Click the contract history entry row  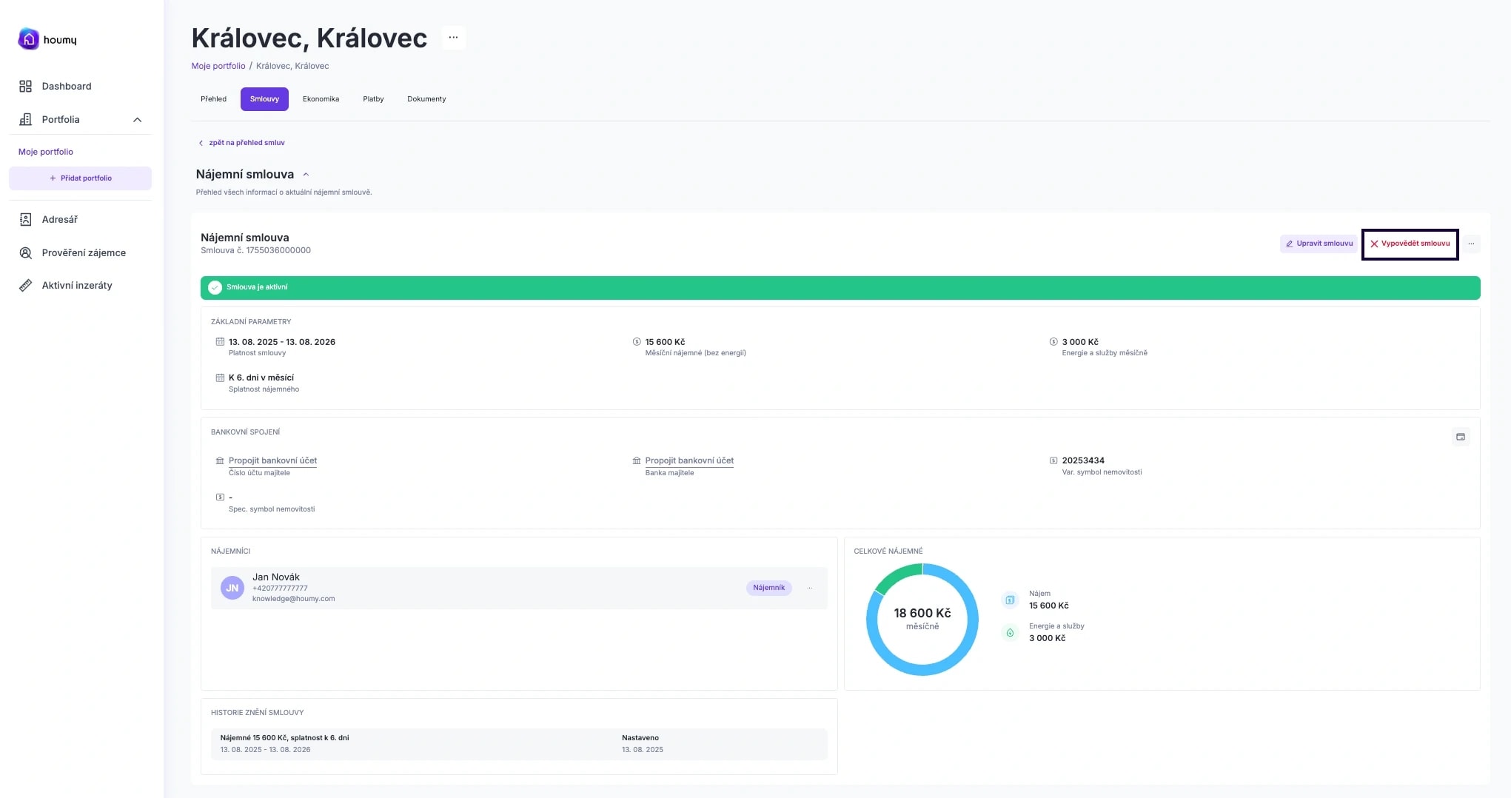click(x=518, y=744)
